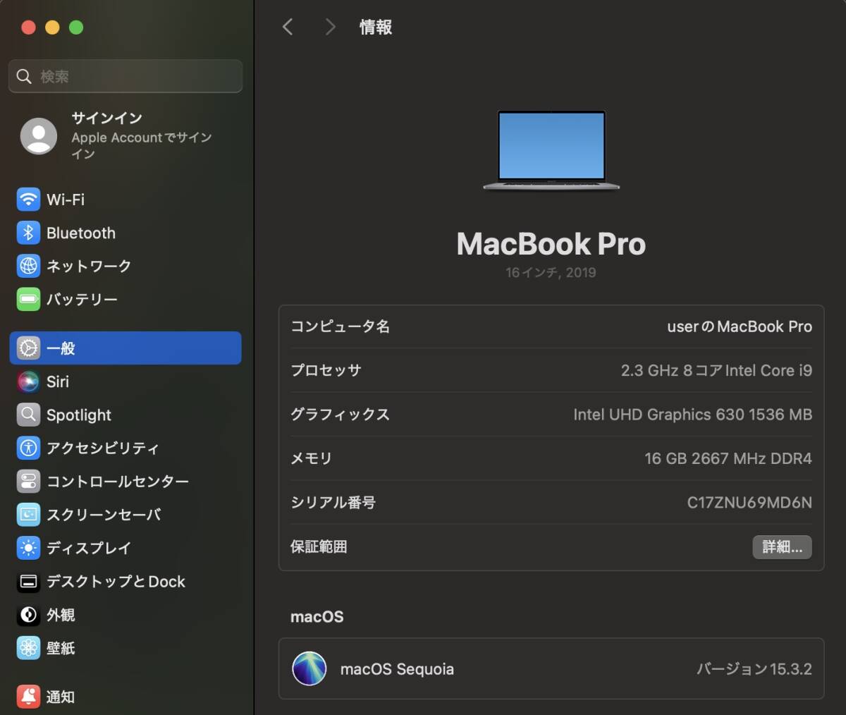Viewport: 846px width, 715px height.
Task: Go back with the left chevron
Action: [x=288, y=27]
